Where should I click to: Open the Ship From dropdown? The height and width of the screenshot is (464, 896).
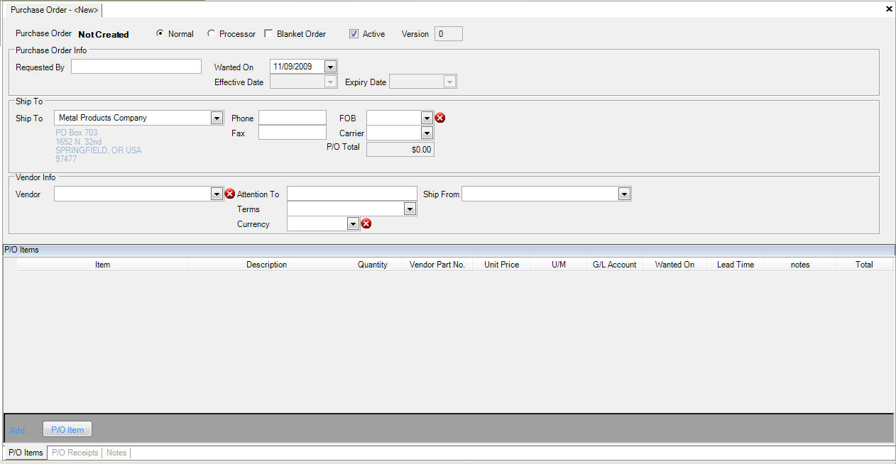[x=624, y=194]
